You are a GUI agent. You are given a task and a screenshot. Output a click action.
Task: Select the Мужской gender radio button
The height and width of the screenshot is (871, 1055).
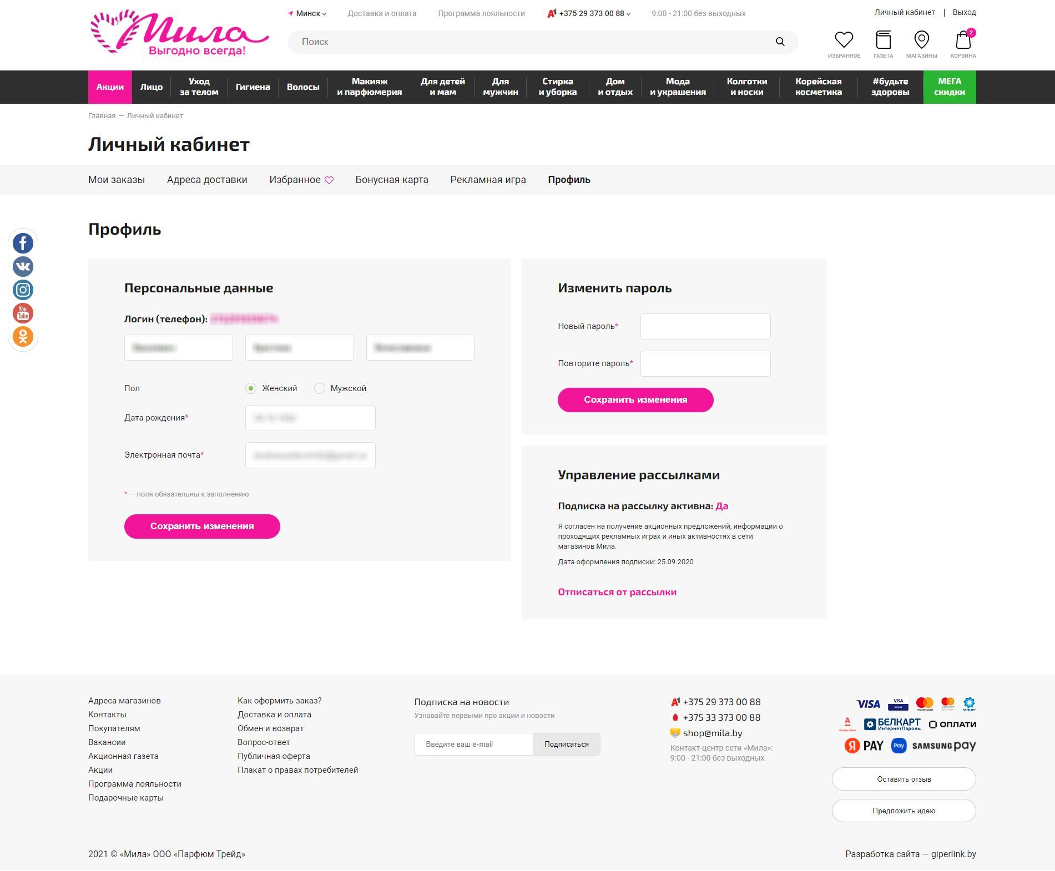[320, 388]
